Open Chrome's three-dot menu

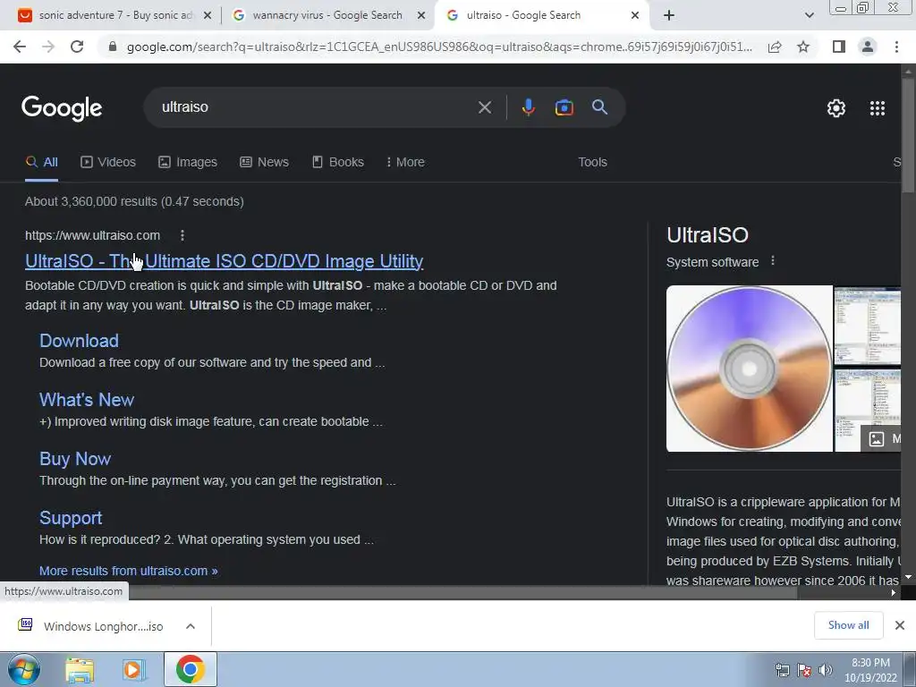(896, 47)
